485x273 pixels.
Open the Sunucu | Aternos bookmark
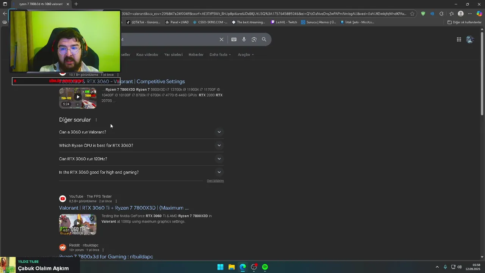coord(319,22)
